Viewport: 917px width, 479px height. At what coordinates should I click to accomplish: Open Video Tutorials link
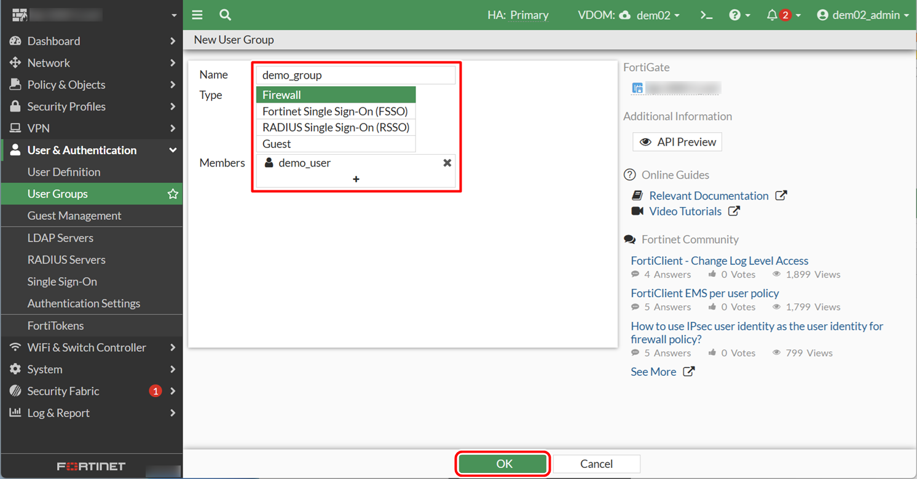pyautogui.click(x=685, y=211)
